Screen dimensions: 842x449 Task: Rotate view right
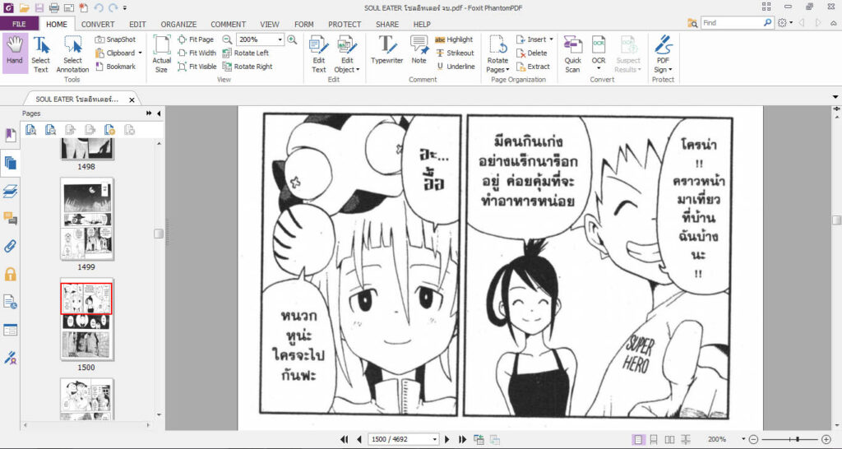pos(247,67)
